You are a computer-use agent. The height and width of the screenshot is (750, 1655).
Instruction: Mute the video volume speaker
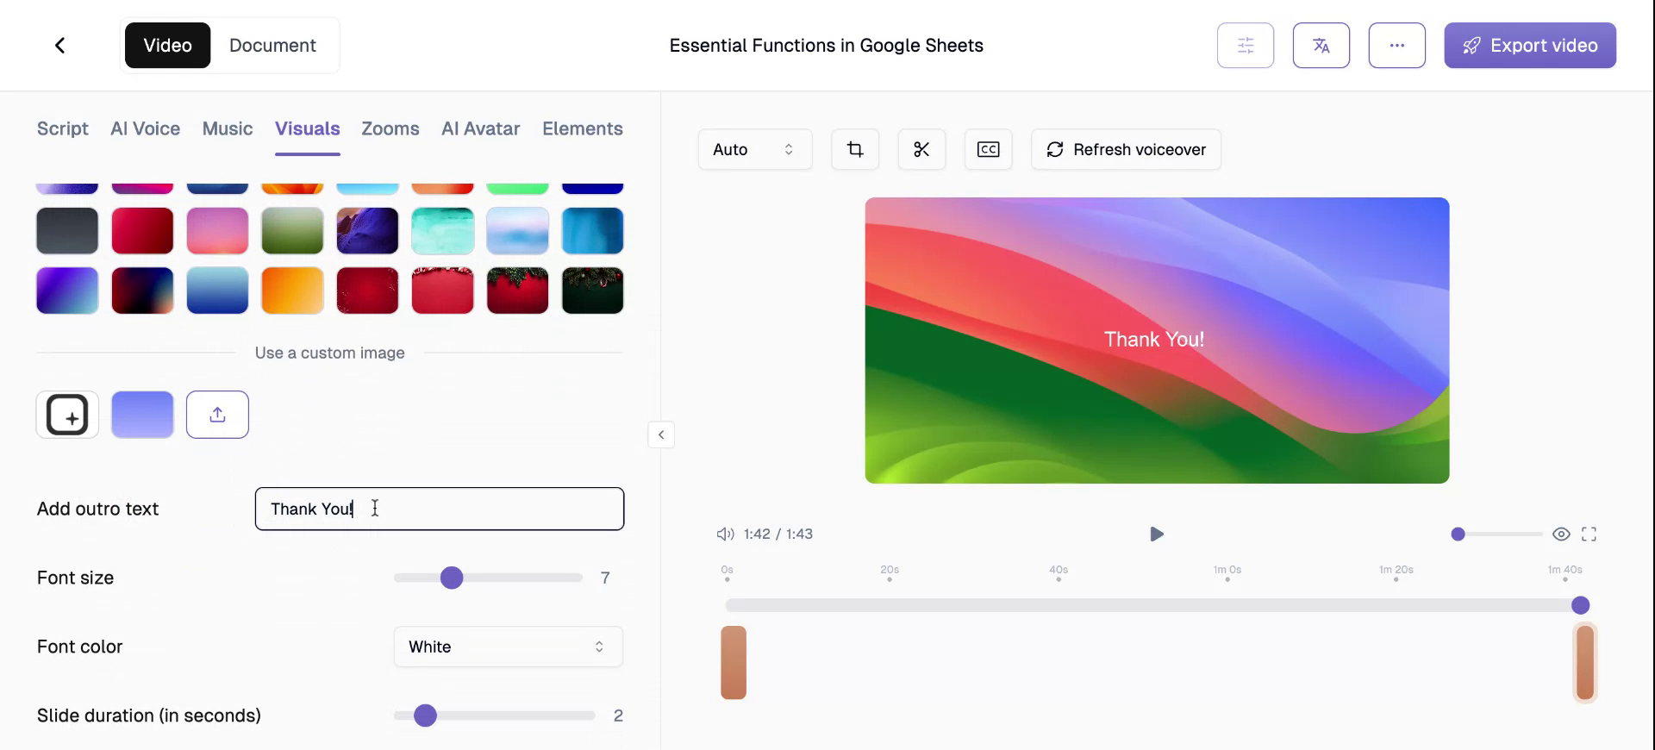point(725,534)
